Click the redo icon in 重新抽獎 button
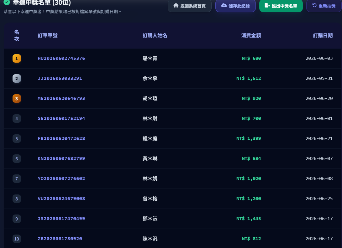This screenshot has height=248, width=342. point(314,5)
